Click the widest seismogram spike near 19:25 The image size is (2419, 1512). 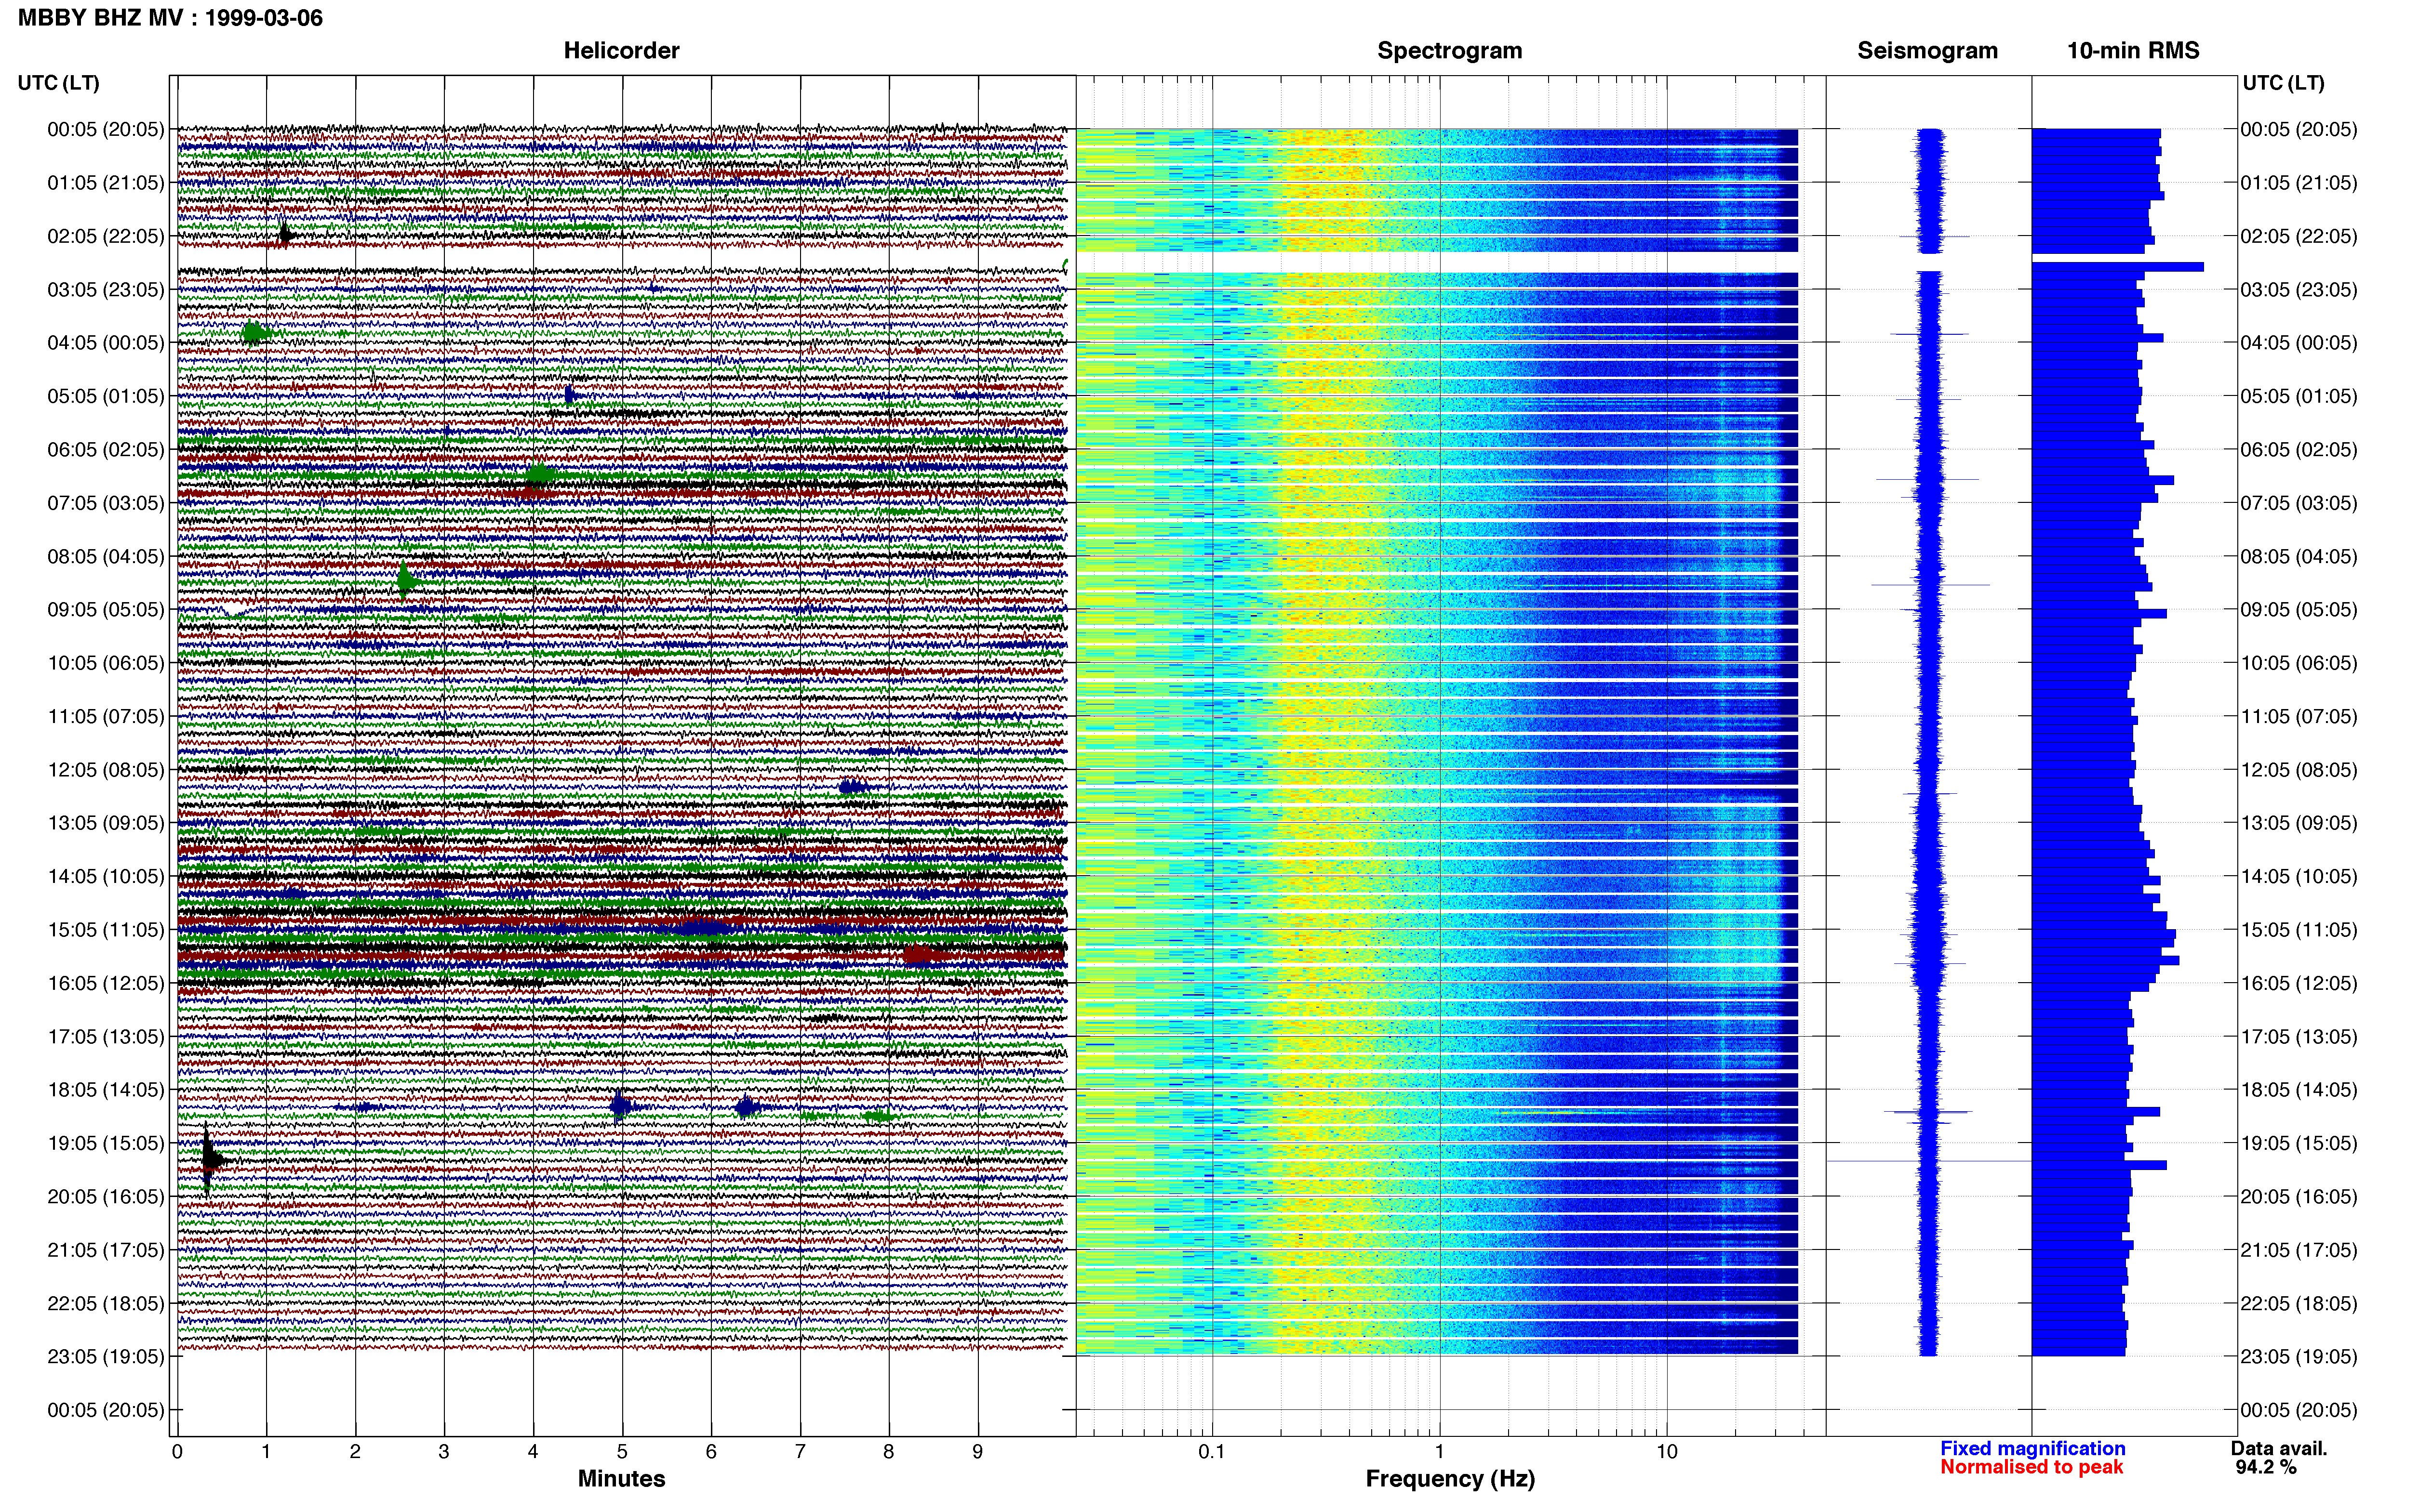[x=1929, y=1161]
